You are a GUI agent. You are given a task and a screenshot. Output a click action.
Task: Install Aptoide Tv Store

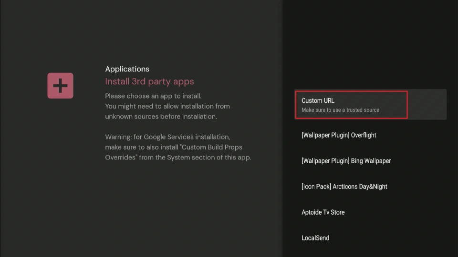click(x=323, y=212)
